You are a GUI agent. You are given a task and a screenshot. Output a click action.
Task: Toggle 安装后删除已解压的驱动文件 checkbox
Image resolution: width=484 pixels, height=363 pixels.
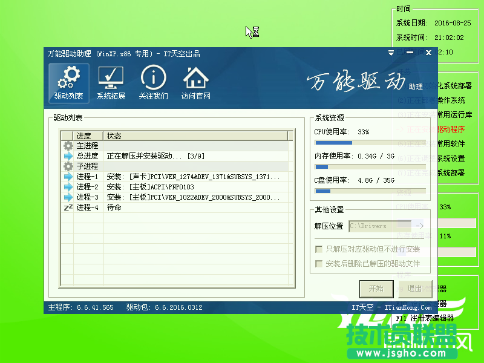319,264
